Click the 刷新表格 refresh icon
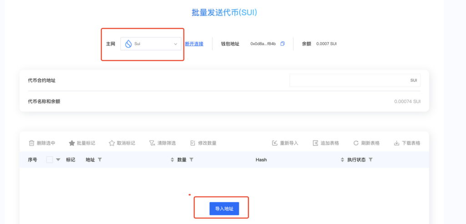Image resolution: width=466 pixels, height=224 pixels. click(x=356, y=143)
